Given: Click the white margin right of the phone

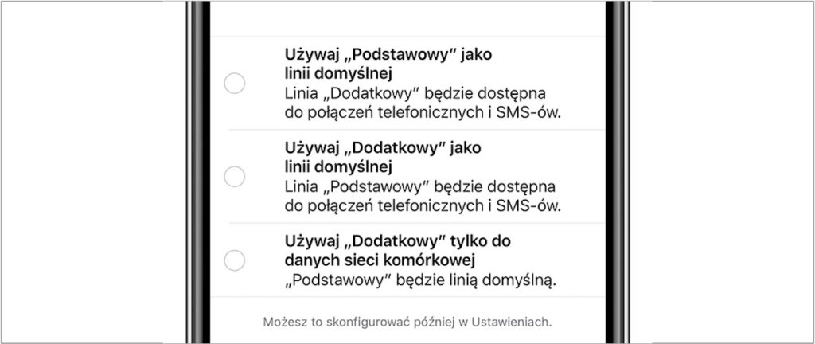Looking at the screenshot, I should click(x=716, y=172).
